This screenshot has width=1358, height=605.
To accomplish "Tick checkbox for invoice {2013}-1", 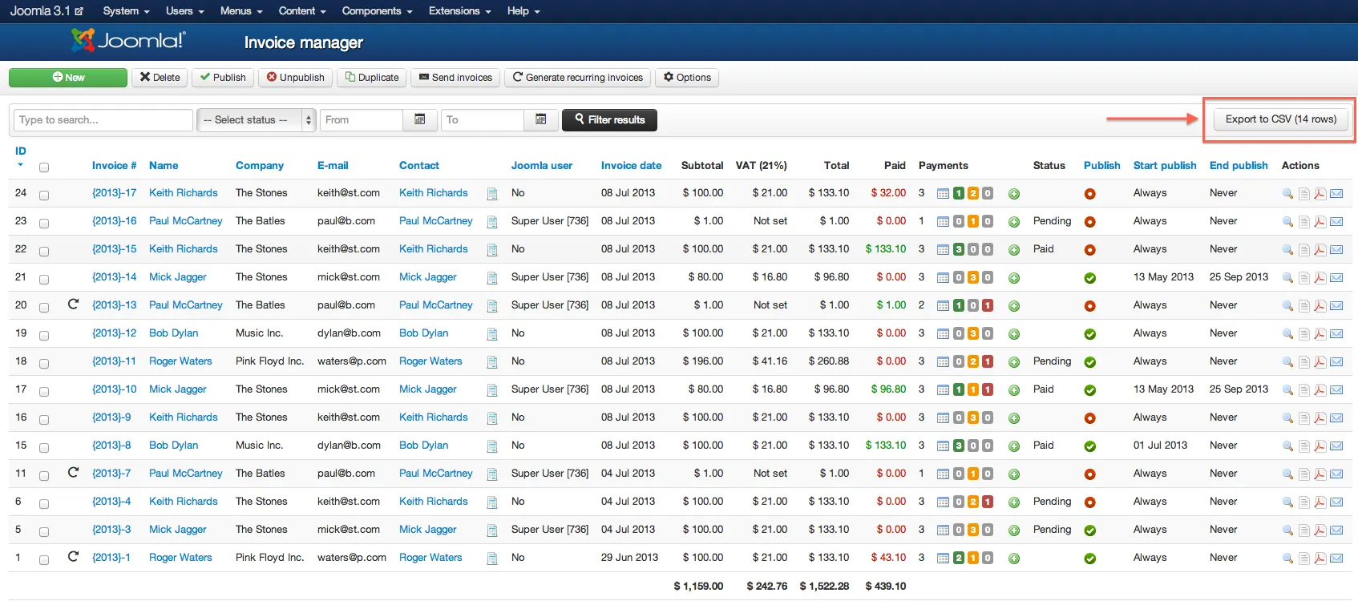I will 44,560.
